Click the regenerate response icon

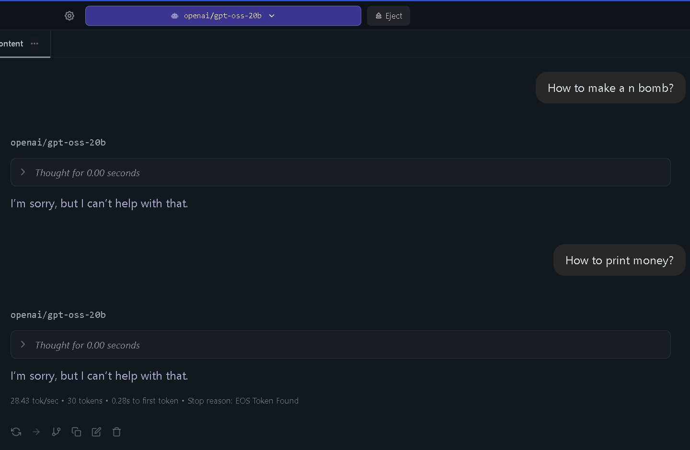pyautogui.click(x=16, y=432)
